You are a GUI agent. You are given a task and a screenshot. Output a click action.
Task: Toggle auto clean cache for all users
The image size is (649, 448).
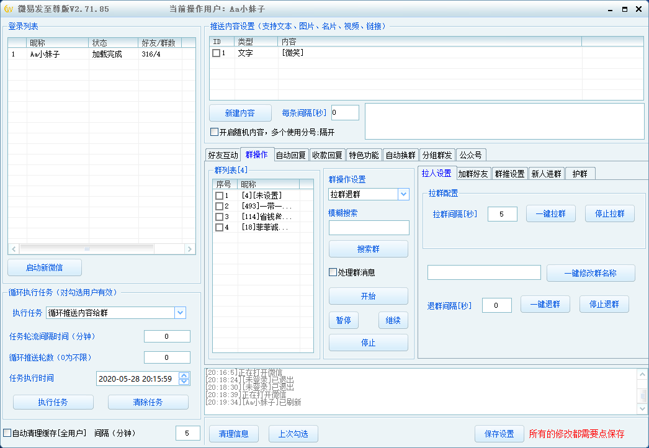[x=7, y=433]
